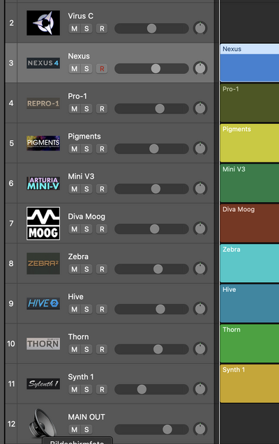This screenshot has height=444, width=279.
Task: Record-enable the Pigments track
Action: point(102,149)
